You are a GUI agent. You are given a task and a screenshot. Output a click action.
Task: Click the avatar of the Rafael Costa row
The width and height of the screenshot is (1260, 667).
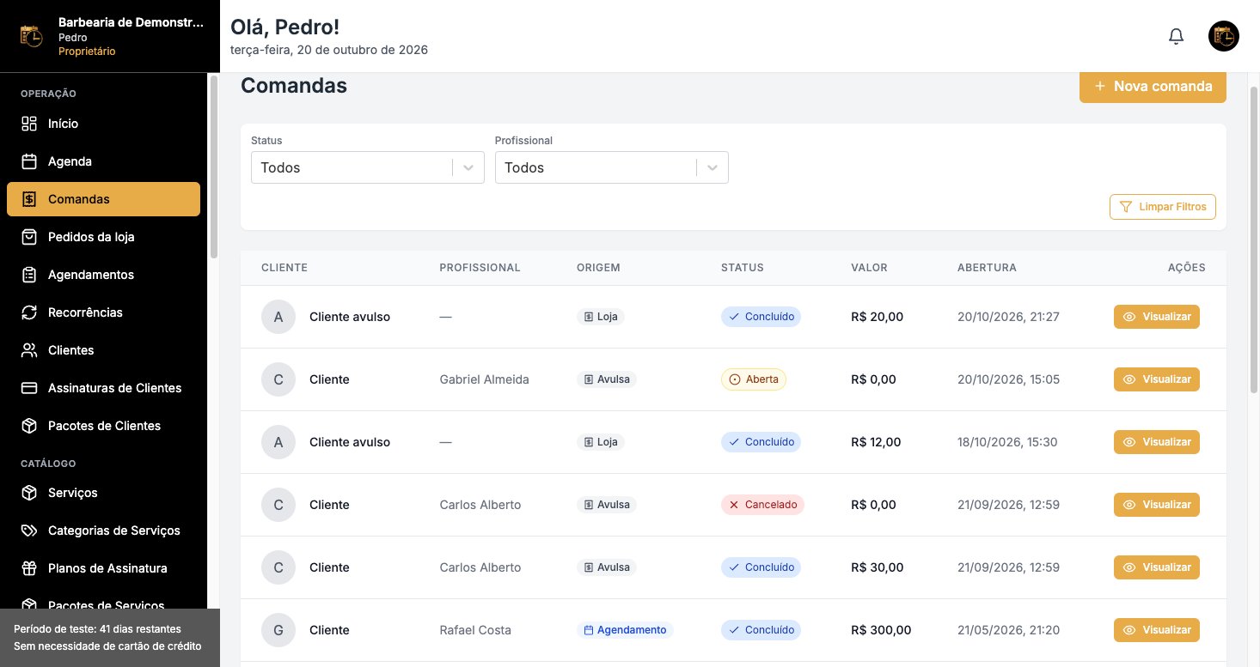[x=278, y=630]
